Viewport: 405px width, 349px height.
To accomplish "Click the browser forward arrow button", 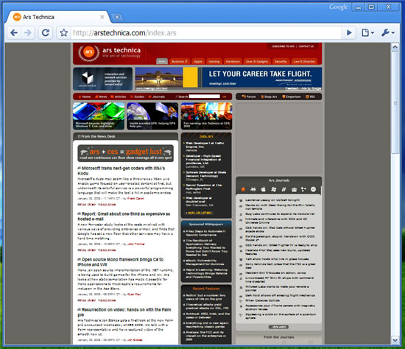I will [28, 33].
